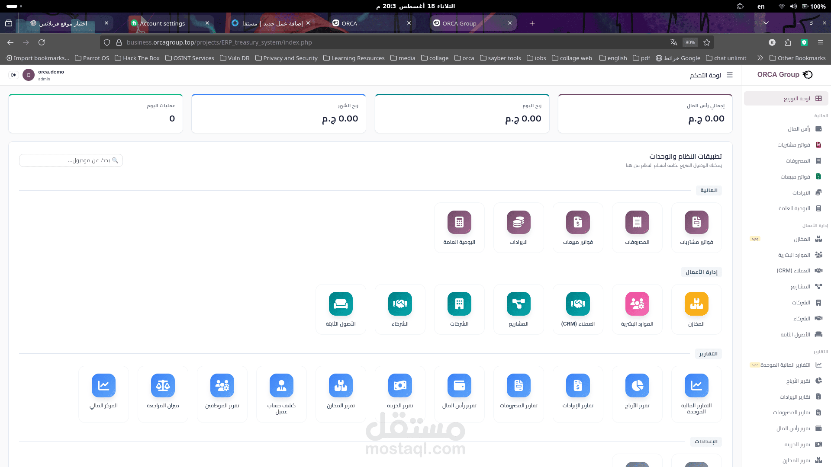Open تقرير المخازن report tile

click(x=341, y=394)
